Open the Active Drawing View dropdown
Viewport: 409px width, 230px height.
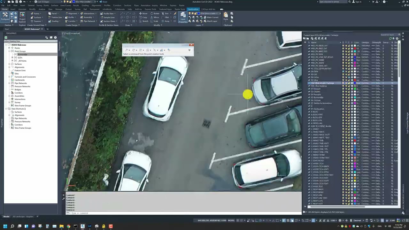pos(31,41)
